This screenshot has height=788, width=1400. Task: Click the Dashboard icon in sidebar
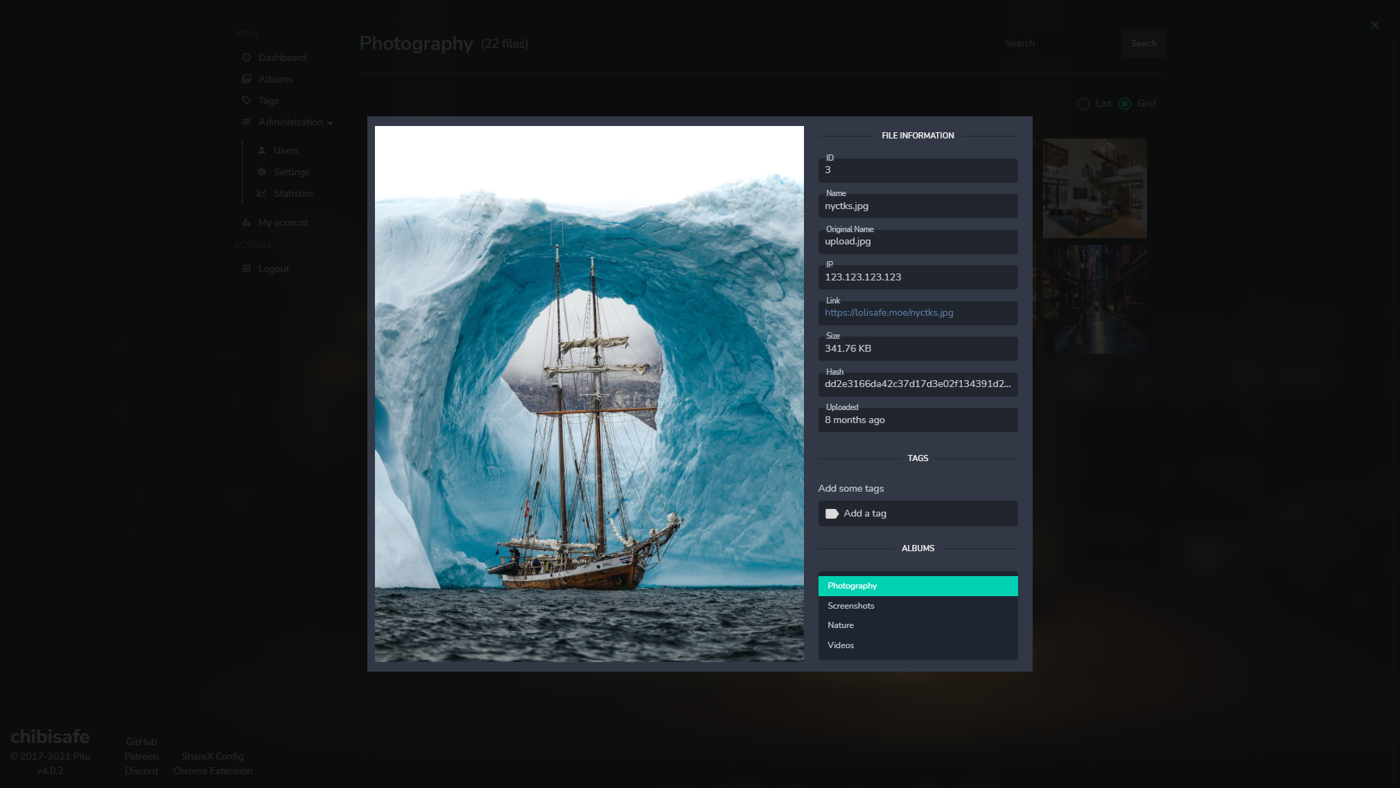tap(246, 57)
